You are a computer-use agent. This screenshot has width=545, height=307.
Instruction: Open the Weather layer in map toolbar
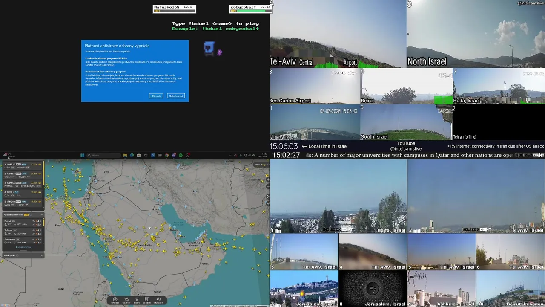tap(126, 301)
